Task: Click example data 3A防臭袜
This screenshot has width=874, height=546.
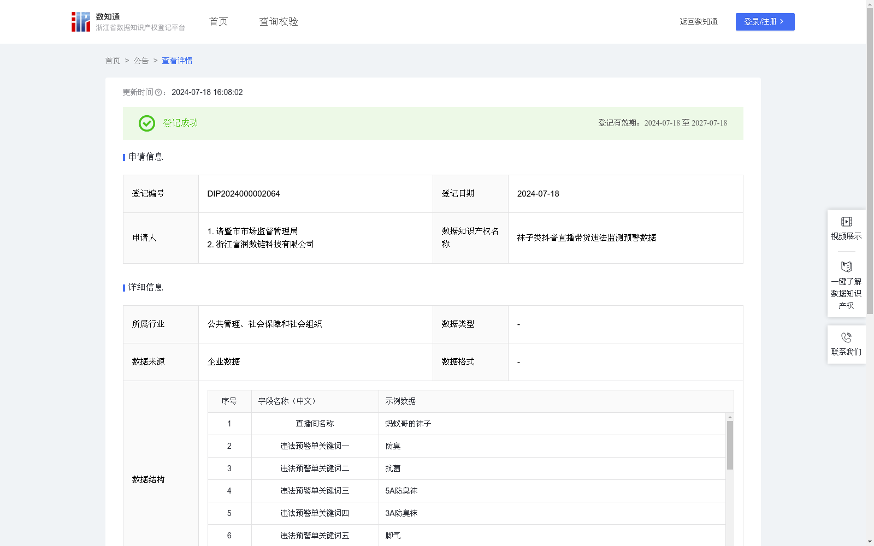Action: [401, 513]
